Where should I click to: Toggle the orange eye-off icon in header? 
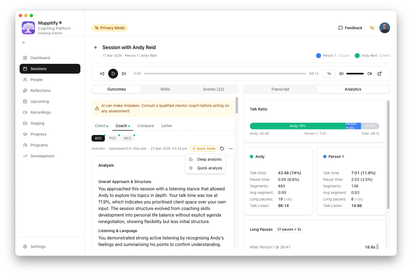point(372,28)
